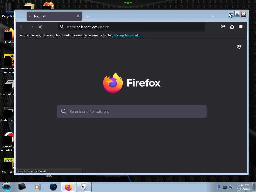This screenshot has width=256, height=192.
Task: Open a new tab with plus button
Action: [x=87, y=16]
